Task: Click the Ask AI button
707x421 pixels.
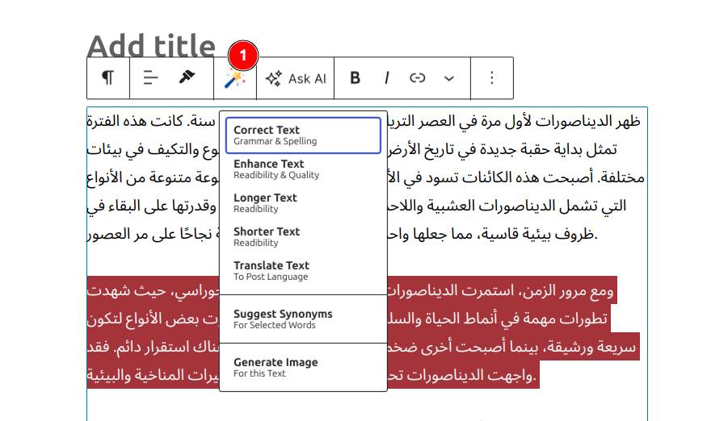Action: tap(296, 78)
